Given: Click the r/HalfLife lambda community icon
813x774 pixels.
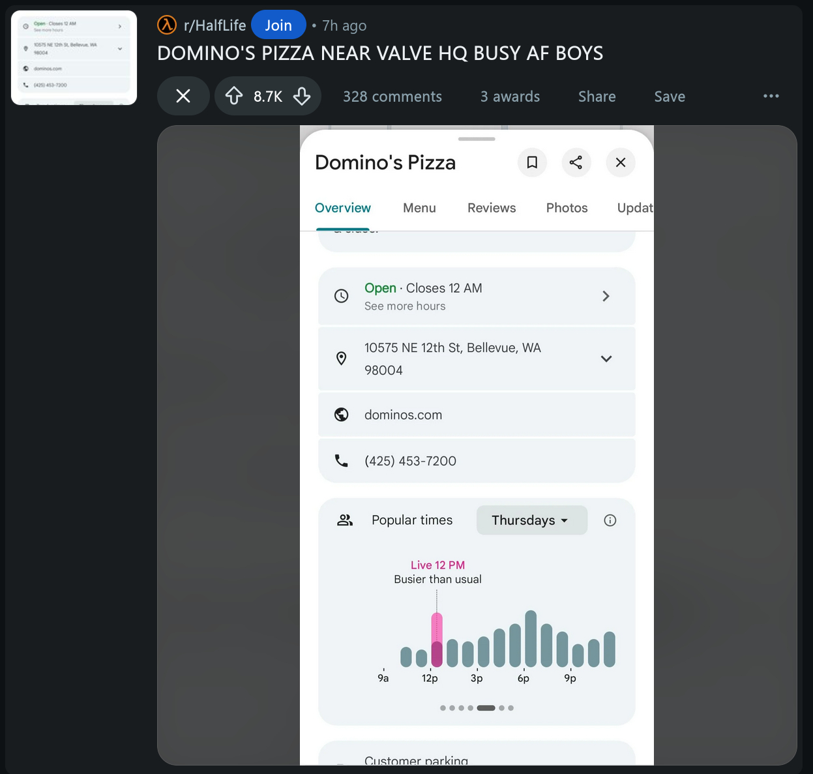Looking at the screenshot, I should pyautogui.click(x=167, y=25).
